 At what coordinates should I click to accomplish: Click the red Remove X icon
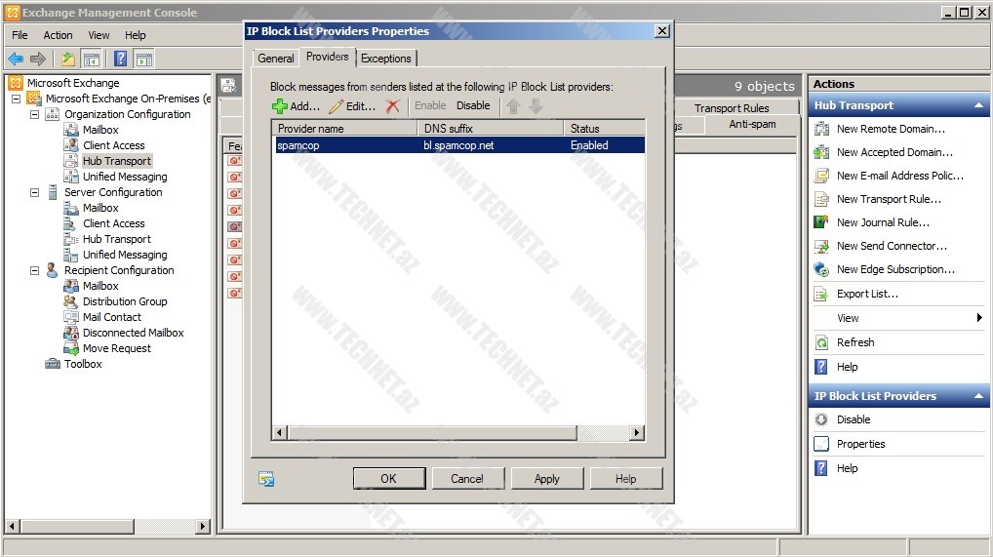pos(393,106)
